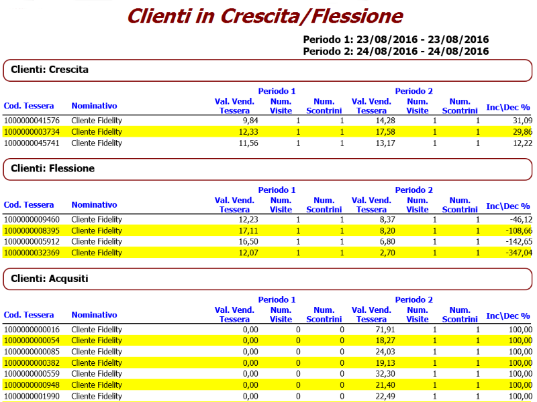Select card code 1000000009460 in Flessione
This screenshot has height=402, width=537.
click(32, 220)
